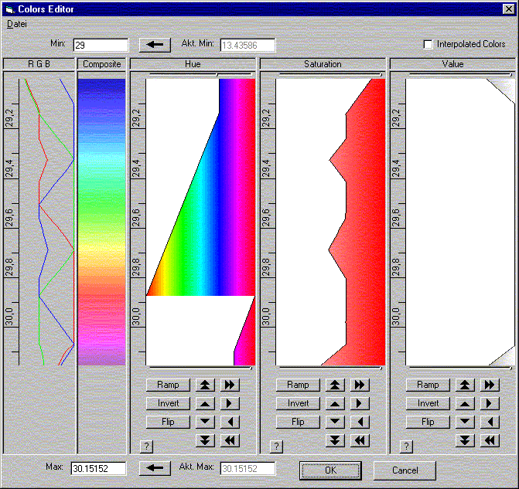The width and height of the screenshot is (519, 489).
Task: Click Saturation double down arrow icon
Action: click(x=335, y=440)
